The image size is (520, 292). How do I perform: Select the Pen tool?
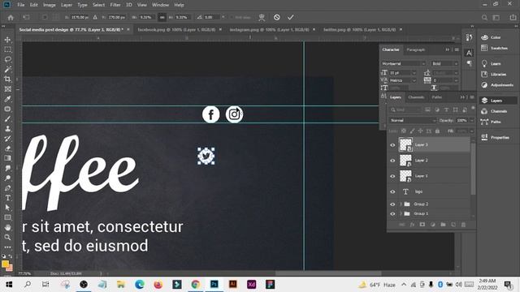7,188
